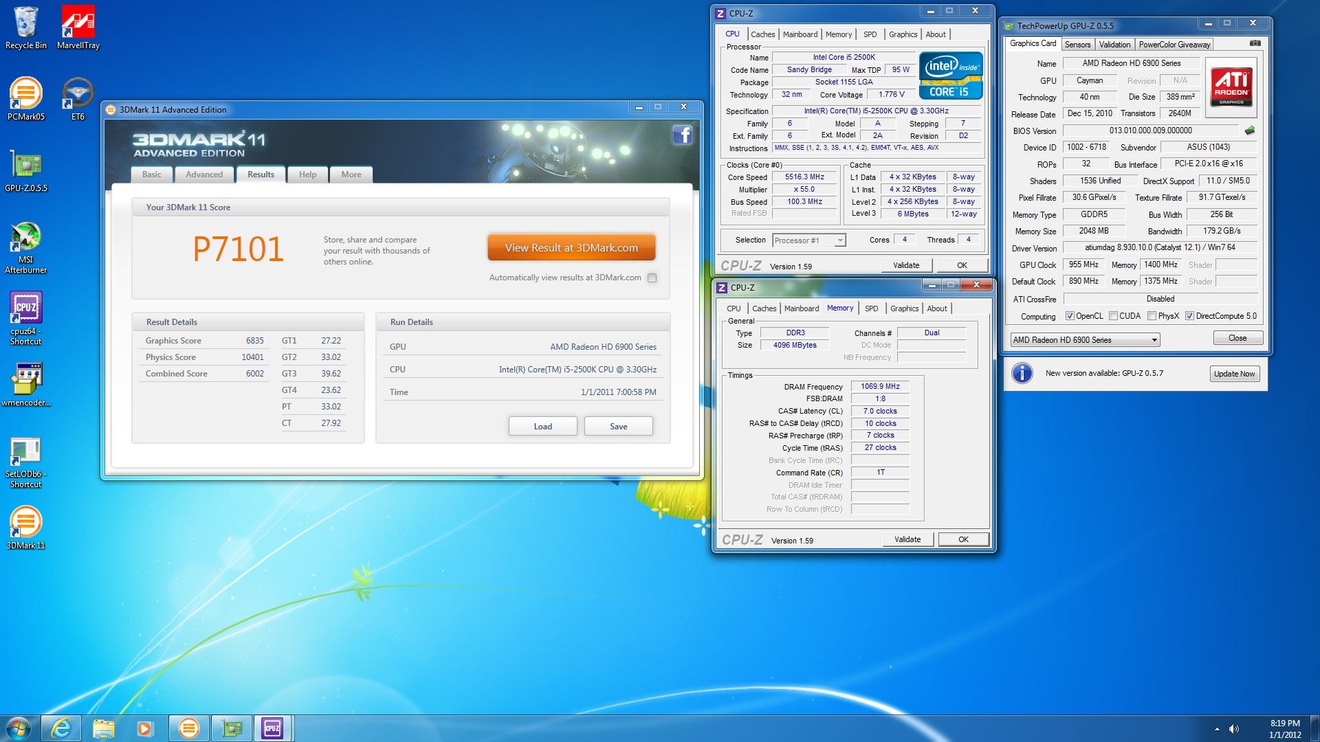1320x742 pixels.
Task: Toggle automatically view results at 3DMark.com checkbox
Action: [x=652, y=278]
